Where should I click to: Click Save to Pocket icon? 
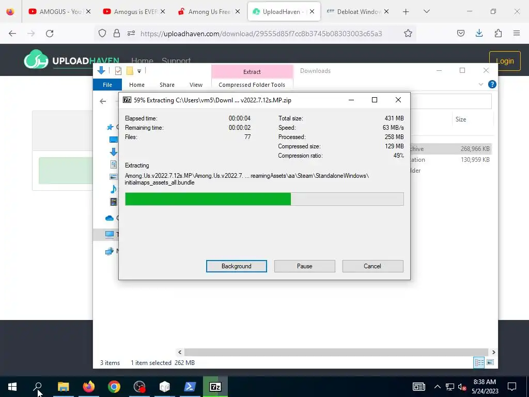(460, 33)
